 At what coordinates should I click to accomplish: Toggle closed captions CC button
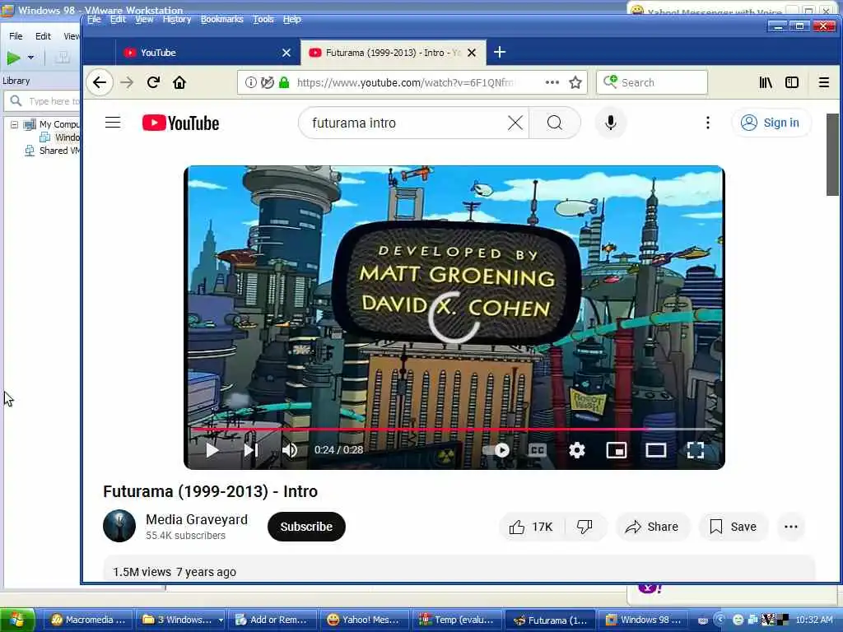[537, 450]
